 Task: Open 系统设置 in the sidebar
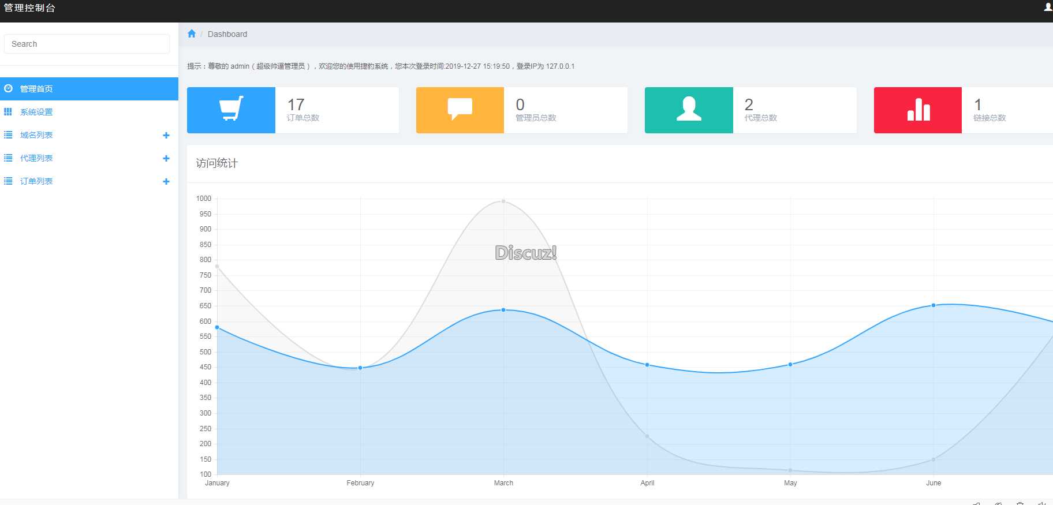pyautogui.click(x=89, y=112)
